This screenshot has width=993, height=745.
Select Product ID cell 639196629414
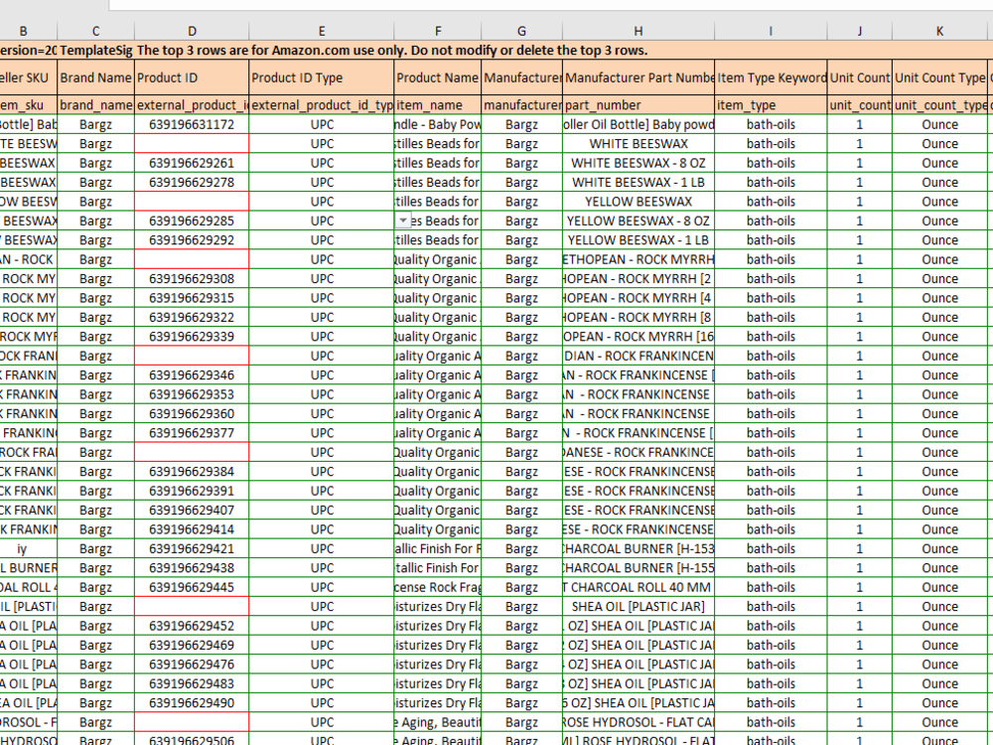tap(192, 529)
